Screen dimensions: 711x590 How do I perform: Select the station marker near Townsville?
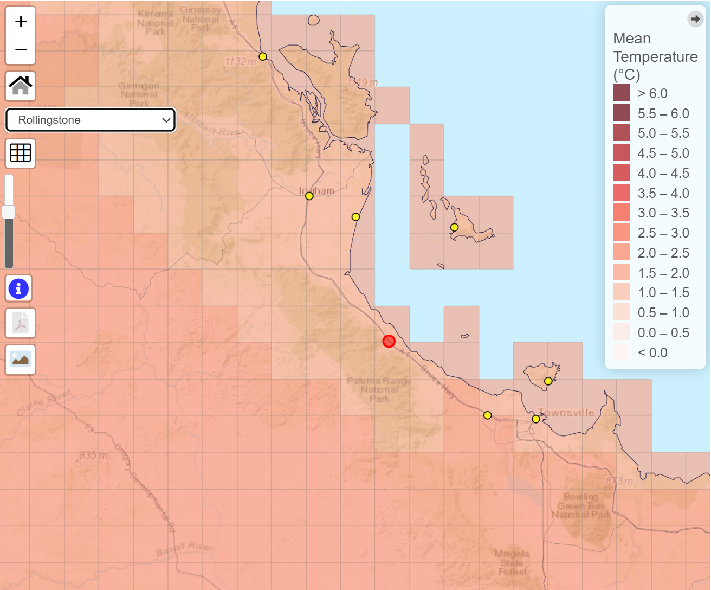[535, 419]
